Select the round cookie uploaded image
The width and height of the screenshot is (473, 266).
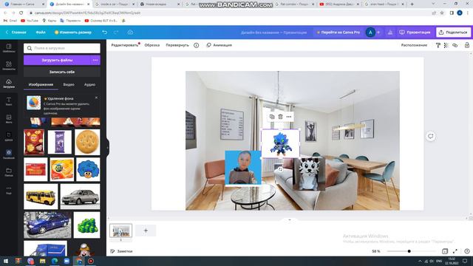tap(87, 143)
